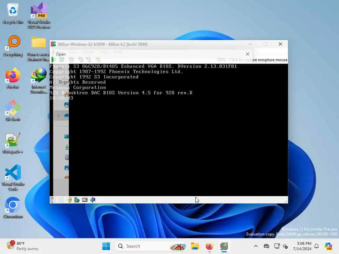Viewport: 339px width, 254px height.
Task: Click the network status bar icon
Action: tap(77, 200)
